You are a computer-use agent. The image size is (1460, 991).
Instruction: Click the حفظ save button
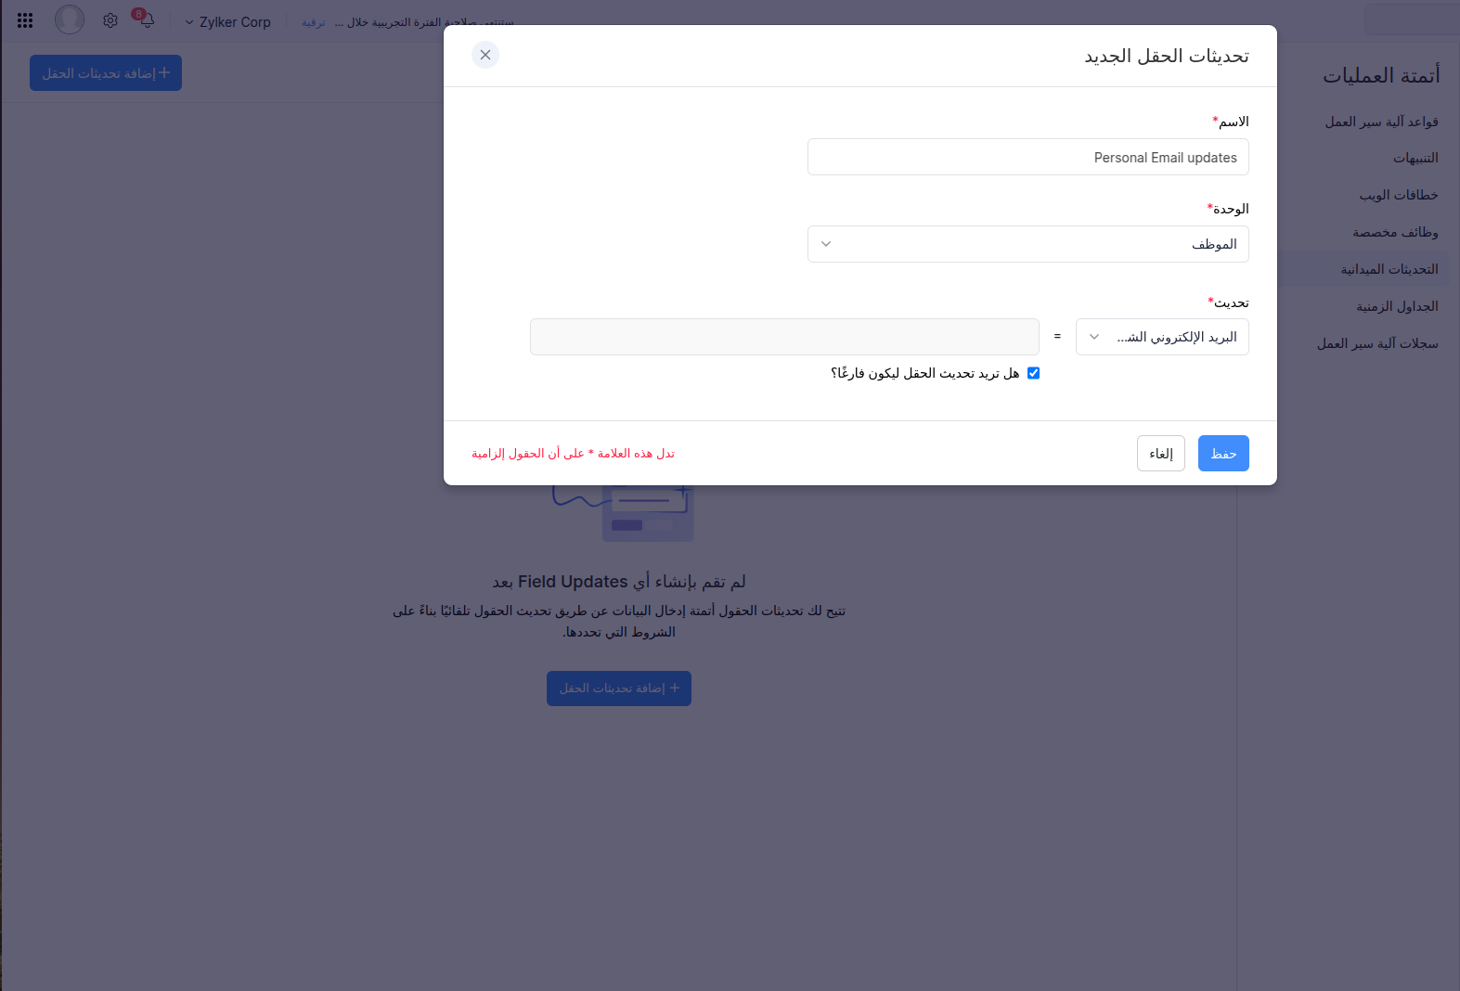pyautogui.click(x=1222, y=454)
